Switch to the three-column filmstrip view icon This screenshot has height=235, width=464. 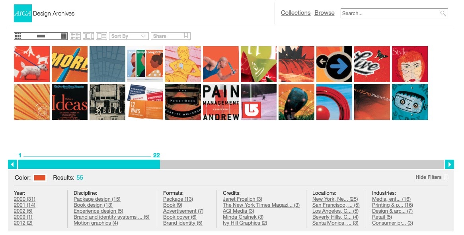coord(88,36)
